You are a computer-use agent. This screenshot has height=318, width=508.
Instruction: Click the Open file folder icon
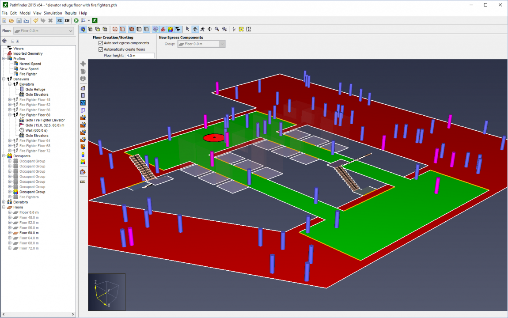(11, 20)
